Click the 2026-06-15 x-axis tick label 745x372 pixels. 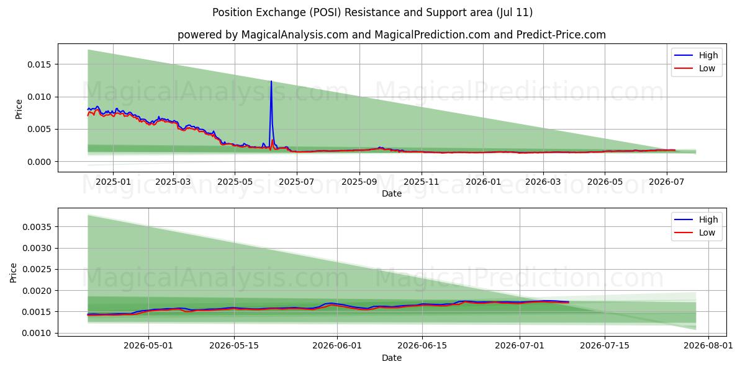coord(422,346)
